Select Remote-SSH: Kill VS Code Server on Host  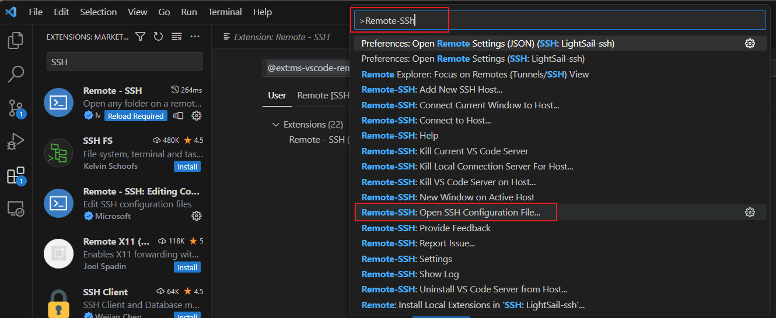[560, 182]
